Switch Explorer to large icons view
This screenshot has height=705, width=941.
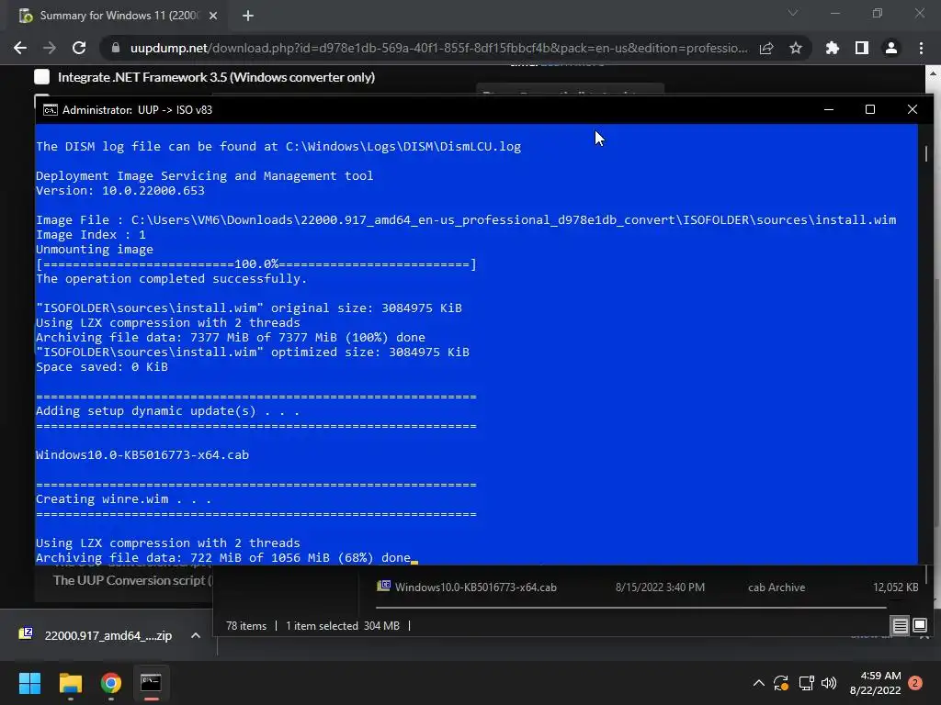(920, 626)
